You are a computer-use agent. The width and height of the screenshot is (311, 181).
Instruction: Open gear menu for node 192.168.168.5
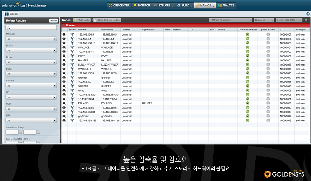[64, 34]
